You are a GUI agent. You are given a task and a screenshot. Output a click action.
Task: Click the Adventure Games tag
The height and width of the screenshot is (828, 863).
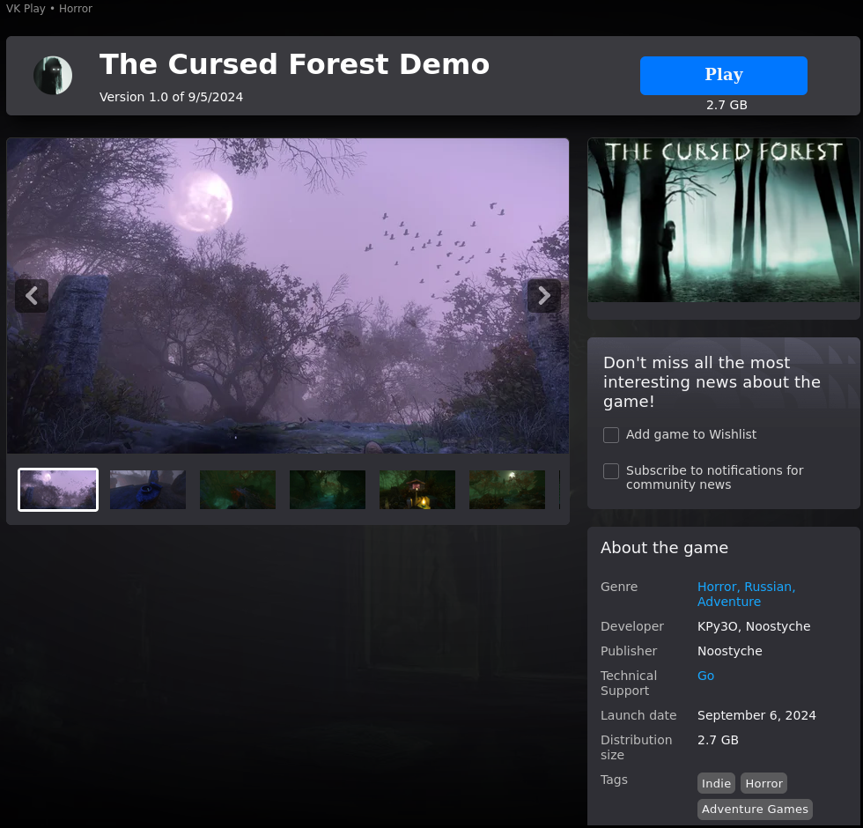click(x=755, y=809)
